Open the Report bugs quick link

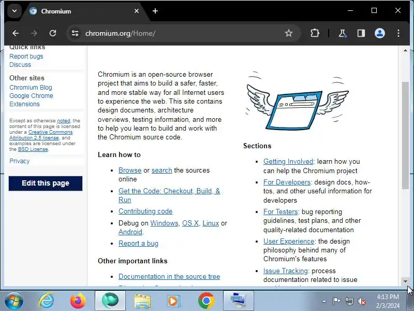click(26, 56)
